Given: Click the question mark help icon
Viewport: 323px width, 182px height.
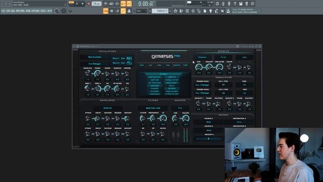Looking at the screenshot, I should click(235, 4).
